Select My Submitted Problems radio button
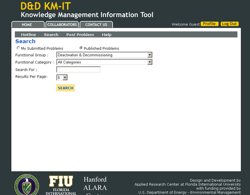 point(18,48)
